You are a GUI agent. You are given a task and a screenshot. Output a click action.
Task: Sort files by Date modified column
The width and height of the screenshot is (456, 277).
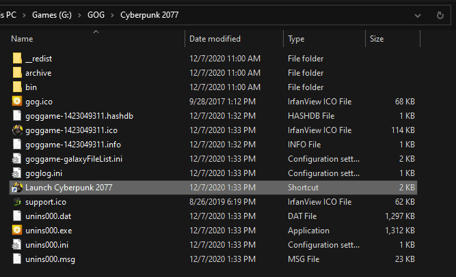215,39
